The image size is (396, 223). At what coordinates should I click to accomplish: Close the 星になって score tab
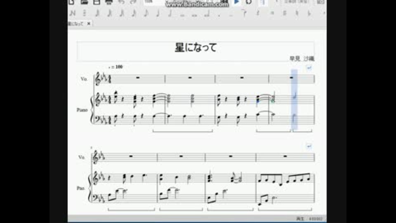[x=89, y=24]
